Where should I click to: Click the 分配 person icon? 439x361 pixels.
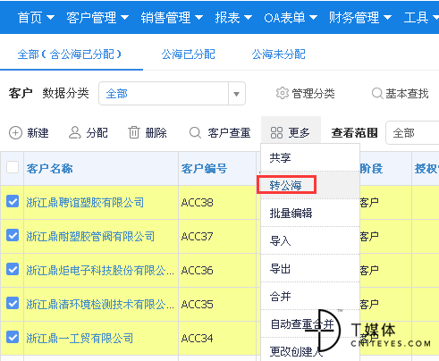coord(75,133)
